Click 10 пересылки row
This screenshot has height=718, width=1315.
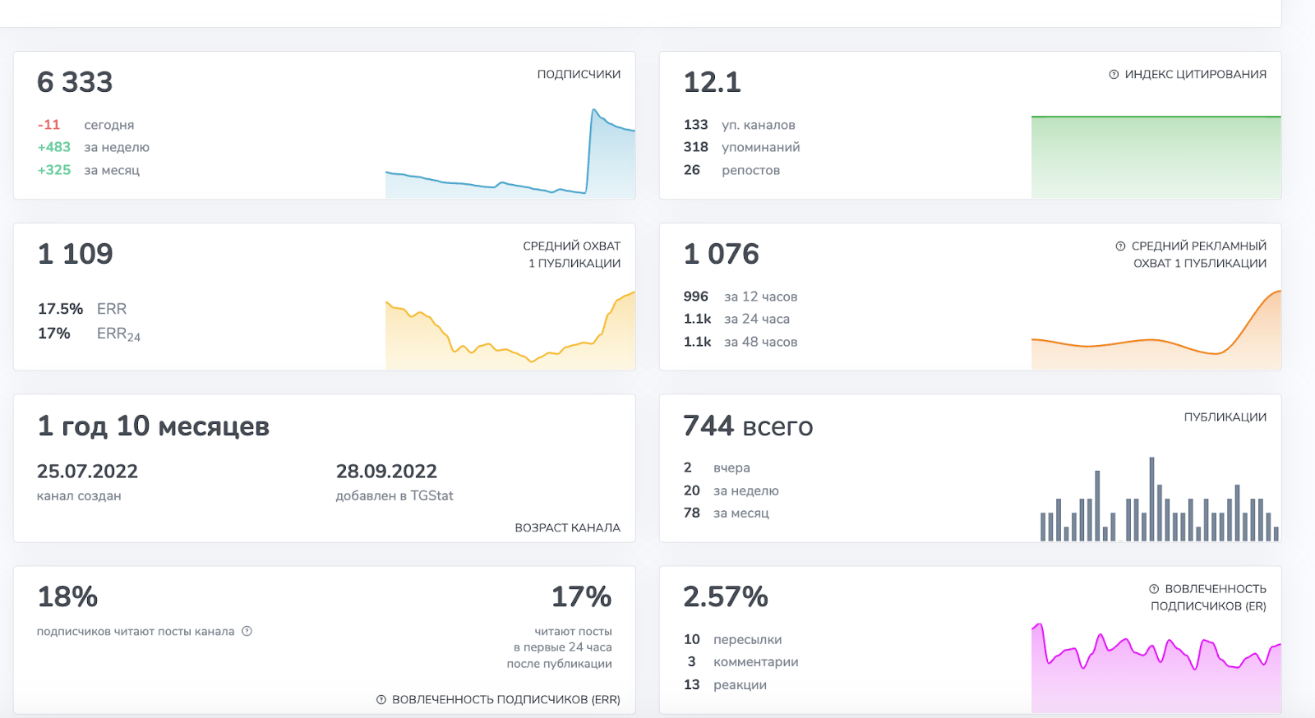click(732, 639)
